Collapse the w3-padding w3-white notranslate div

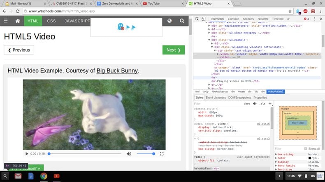coord(212,47)
